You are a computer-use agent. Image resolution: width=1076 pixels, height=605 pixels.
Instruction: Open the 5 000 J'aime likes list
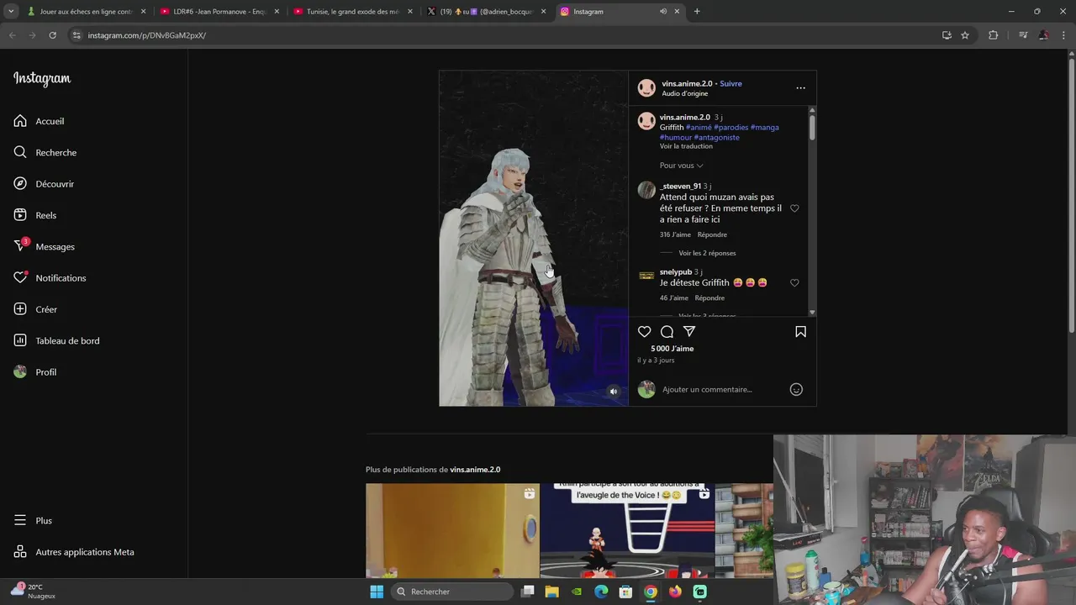point(672,349)
